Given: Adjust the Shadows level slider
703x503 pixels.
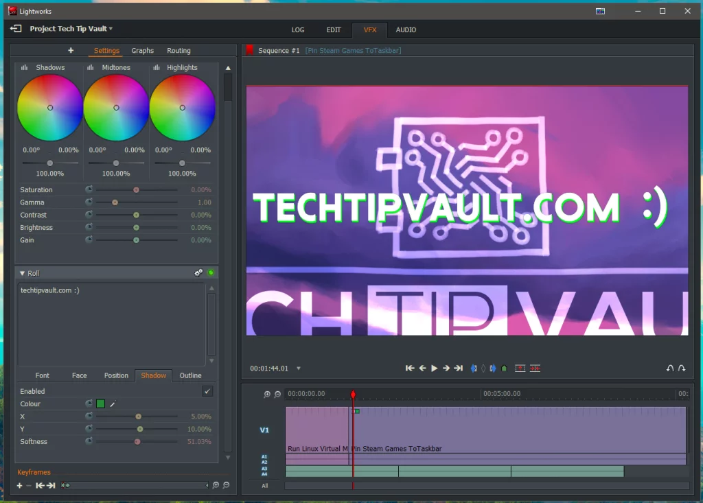Looking at the screenshot, I should tap(49, 163).
